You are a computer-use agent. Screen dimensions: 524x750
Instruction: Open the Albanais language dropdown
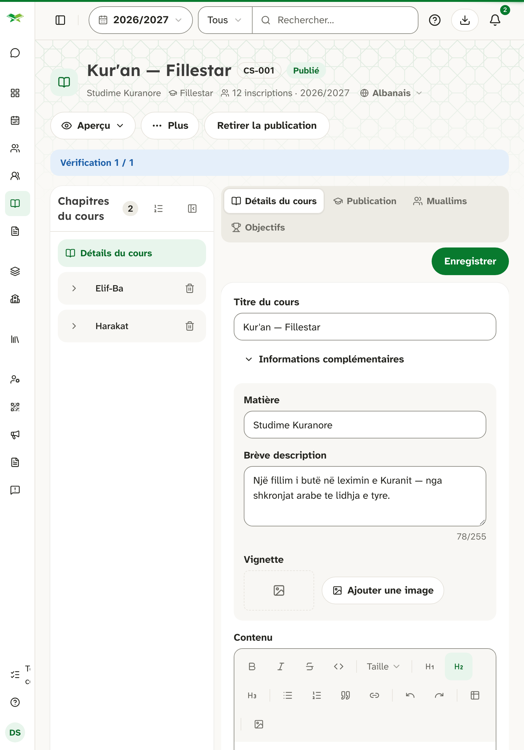391,93
